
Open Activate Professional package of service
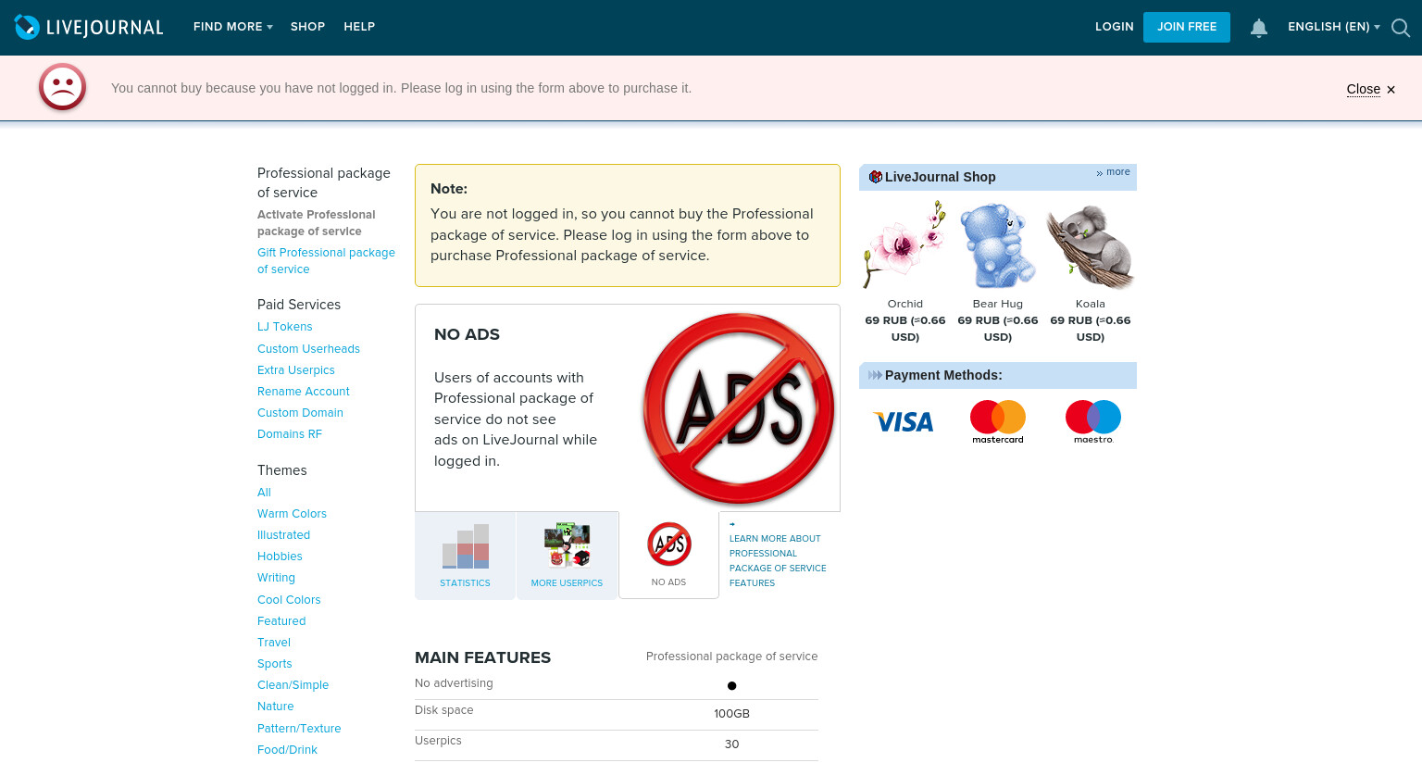point(316,223)
